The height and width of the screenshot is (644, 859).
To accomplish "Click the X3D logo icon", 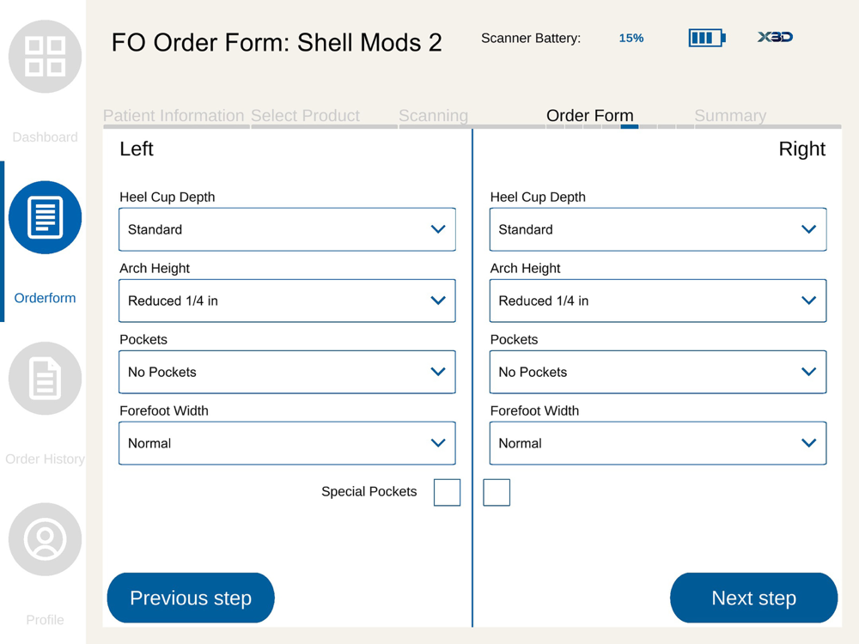I will tap(775, 38).
